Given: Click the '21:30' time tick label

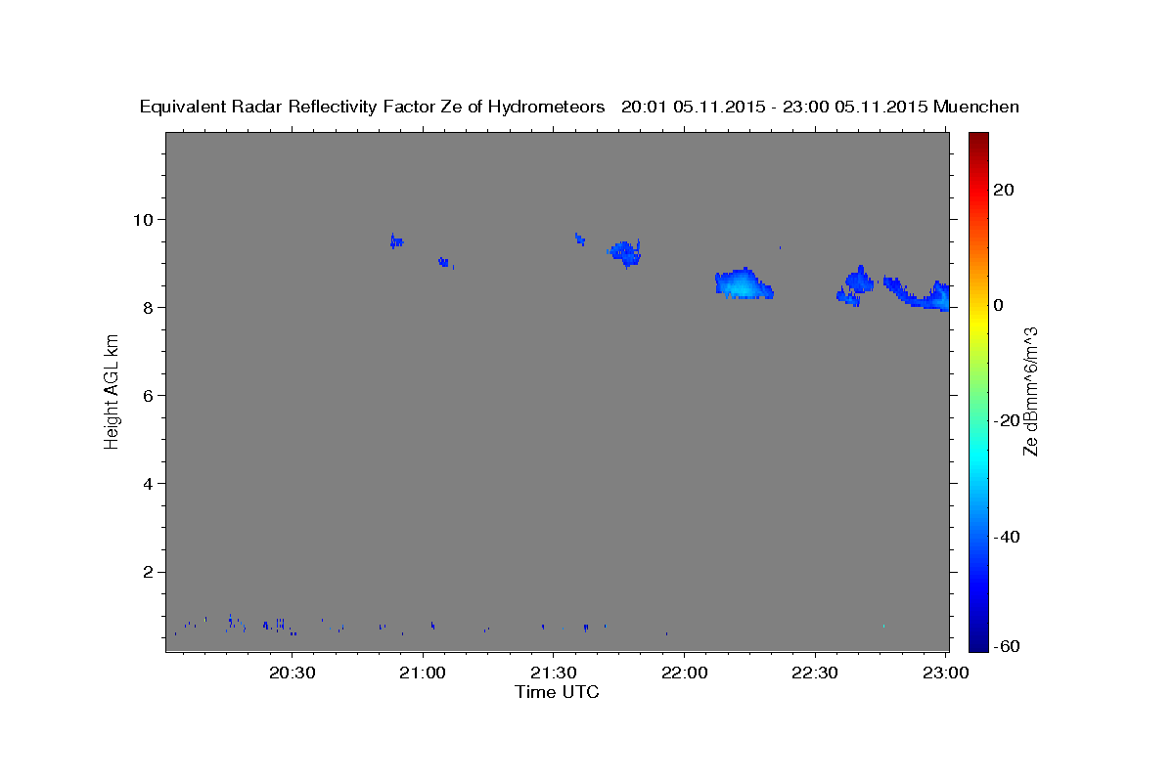Looking at the screenshot, I should point(554,673).
